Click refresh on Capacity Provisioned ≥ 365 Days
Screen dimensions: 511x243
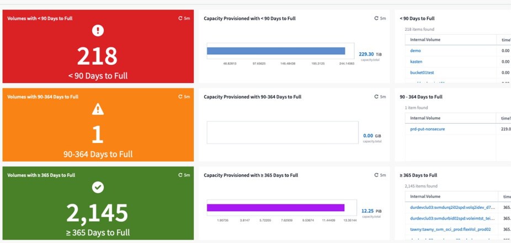[x=376, y=175]
